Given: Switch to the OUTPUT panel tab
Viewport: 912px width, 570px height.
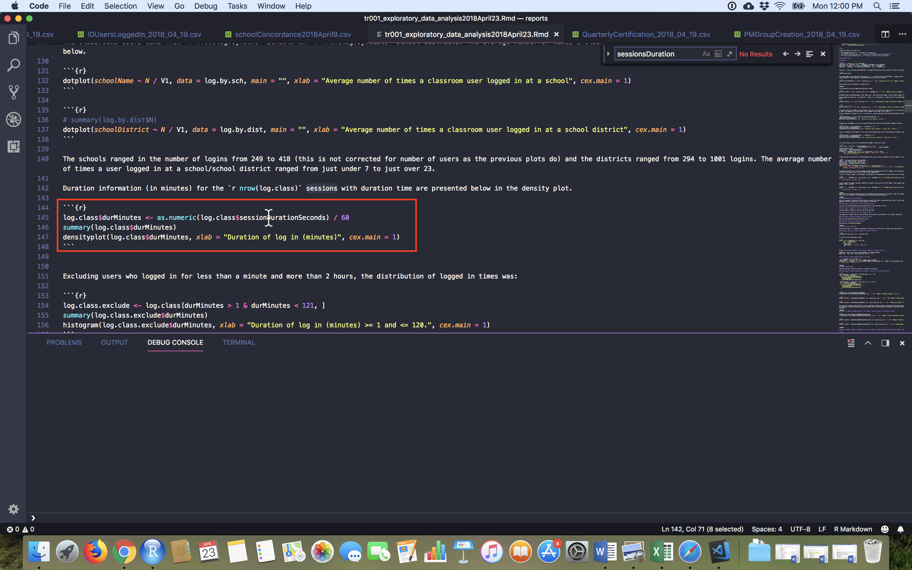Looking at the screenshot, I should pos(115,342).
